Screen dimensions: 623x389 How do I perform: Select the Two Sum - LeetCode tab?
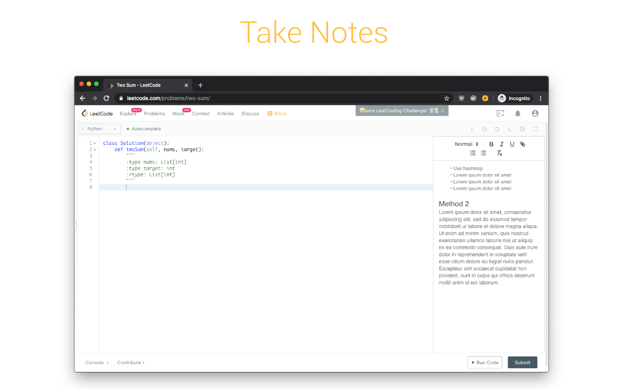click(x=147, y=85)
